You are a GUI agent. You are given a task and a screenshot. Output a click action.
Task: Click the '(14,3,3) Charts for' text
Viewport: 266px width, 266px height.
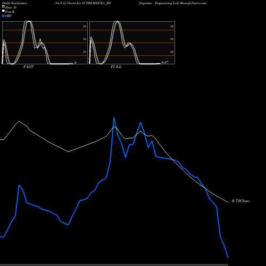tap(68, 3)
